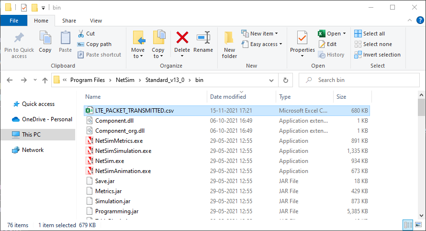This screenshot has height=231, width=426.
Task: Open the recent locations dropdown
Action: [x=35, y=80]
